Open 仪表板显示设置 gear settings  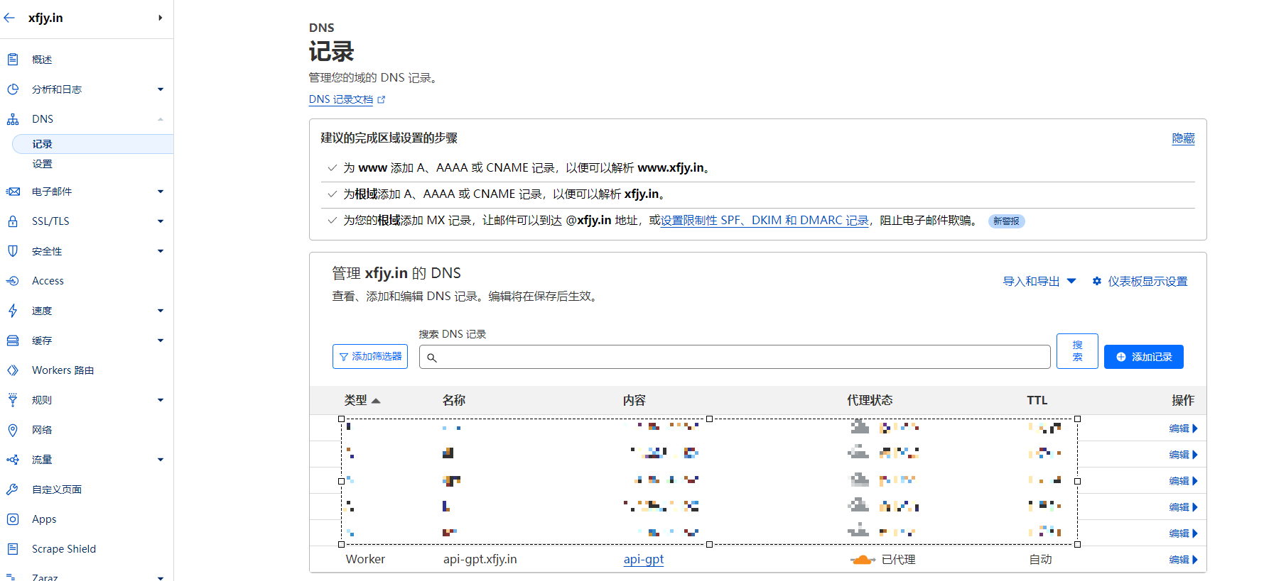tap(1140, 282)
